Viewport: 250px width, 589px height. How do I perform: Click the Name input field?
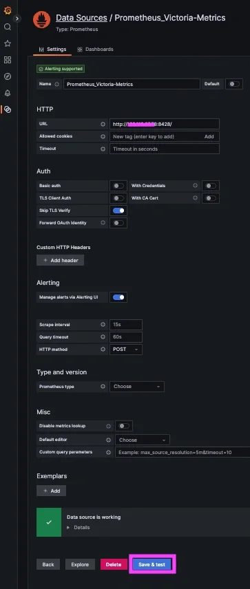(132, 84)
